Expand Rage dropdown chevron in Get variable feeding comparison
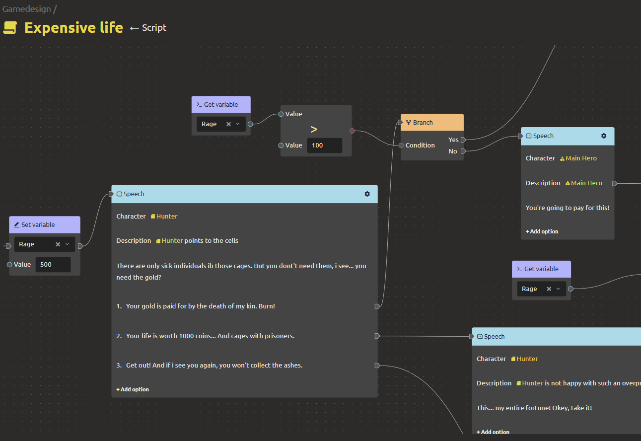Screen dimensions: 641x441 pos(238,124)
